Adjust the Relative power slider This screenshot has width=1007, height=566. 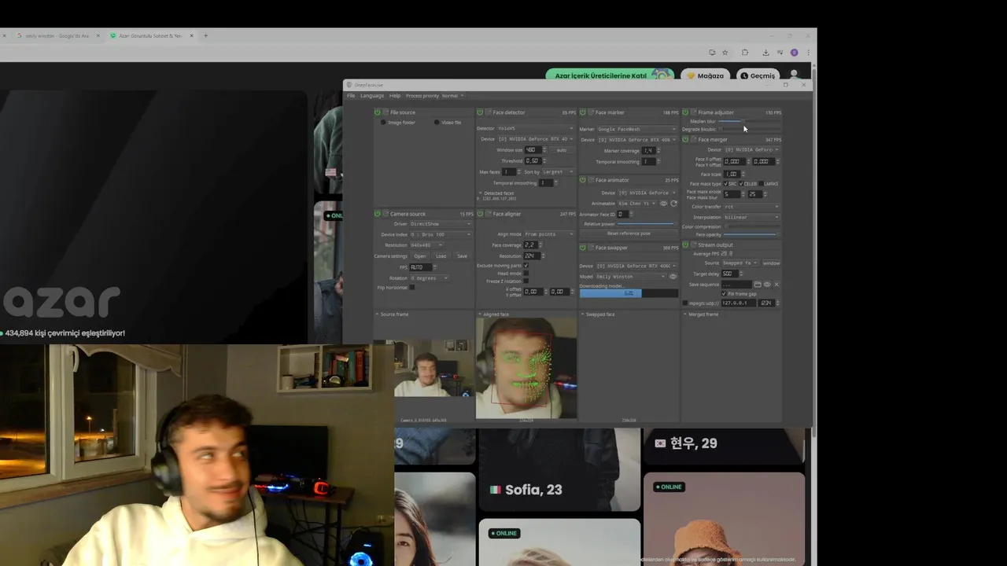click(x=647, y=224)
